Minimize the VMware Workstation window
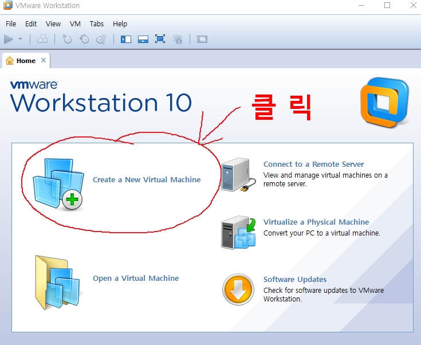Image resolution: width=421 pixels, height=345 pixels. click(x=361, y=5)
